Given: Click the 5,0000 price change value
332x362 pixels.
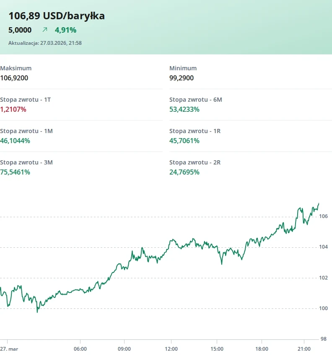Looking at the screenshot, I should click(20, 30).
